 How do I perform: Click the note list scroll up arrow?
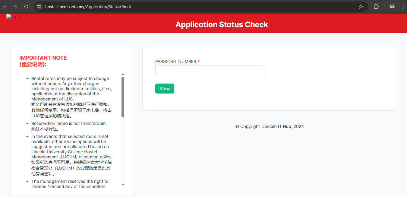click(x=123, y=74)
